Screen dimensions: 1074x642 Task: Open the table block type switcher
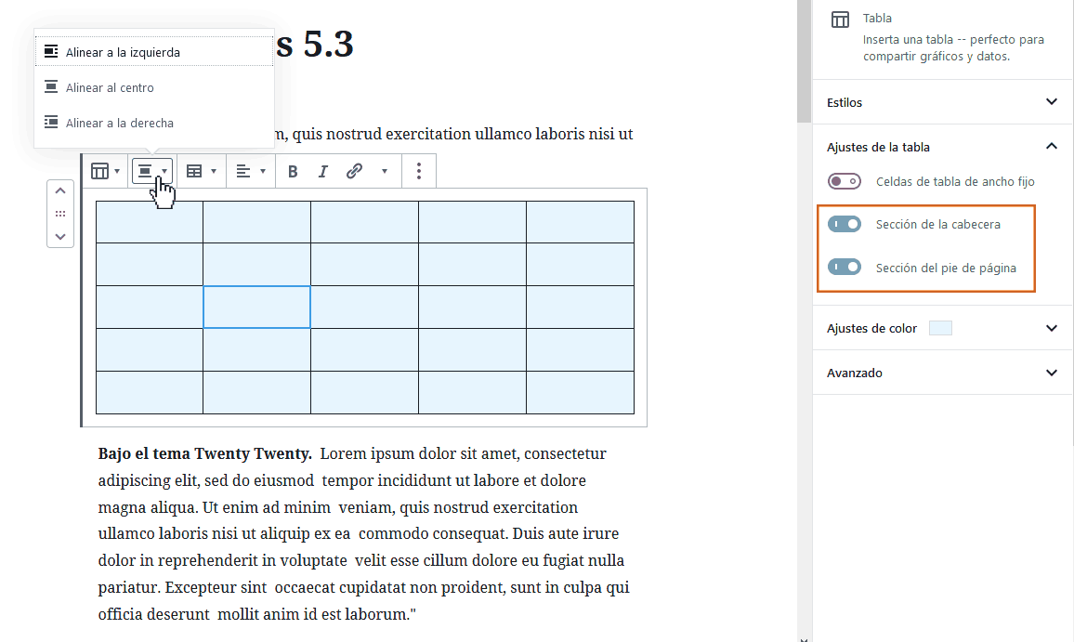(x=104, y=172)
